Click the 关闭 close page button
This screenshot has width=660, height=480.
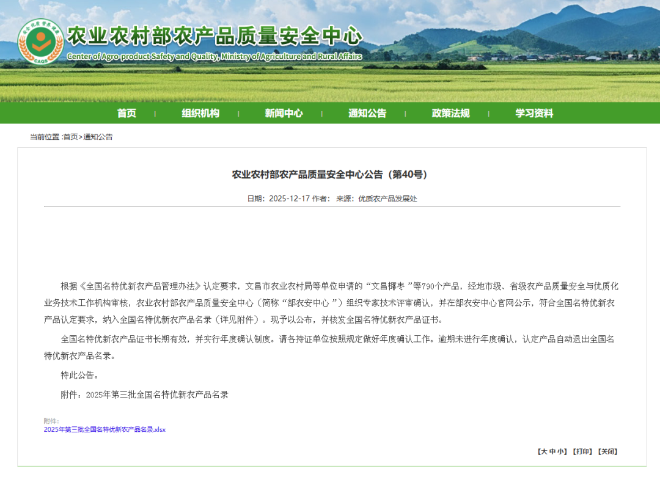[x=608, y=451]
